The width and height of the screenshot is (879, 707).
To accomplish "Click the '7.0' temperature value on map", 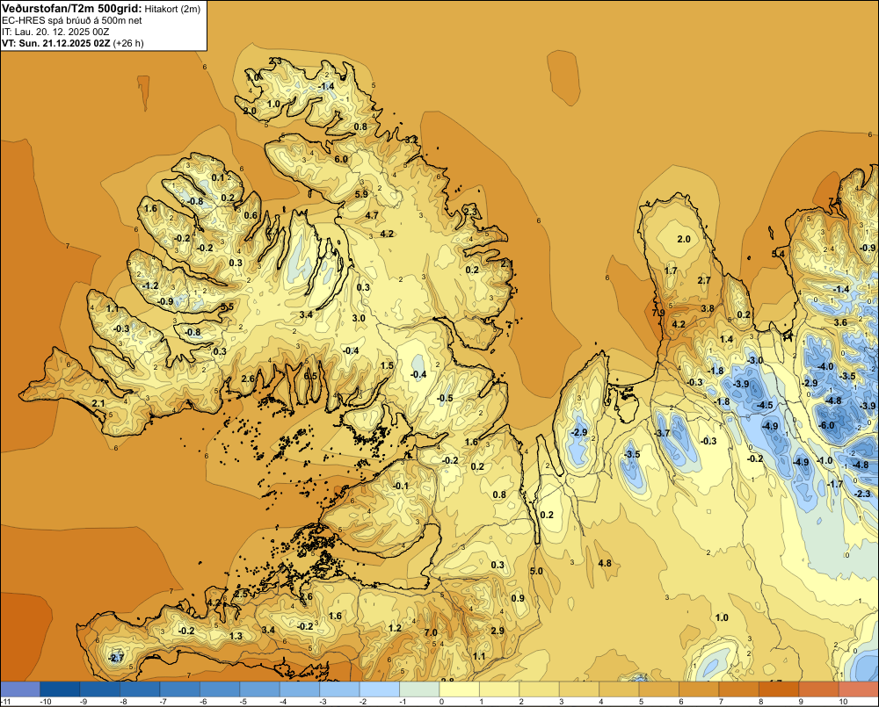I will [x=431, y=632].
